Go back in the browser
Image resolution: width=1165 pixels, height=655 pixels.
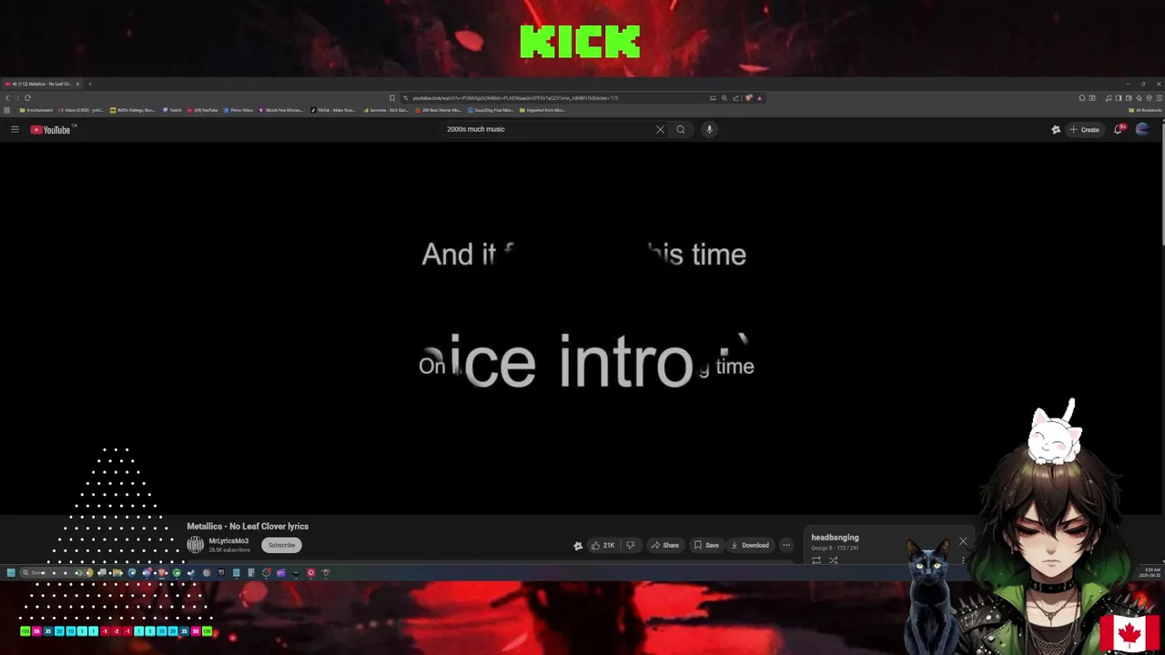(7, 97)
